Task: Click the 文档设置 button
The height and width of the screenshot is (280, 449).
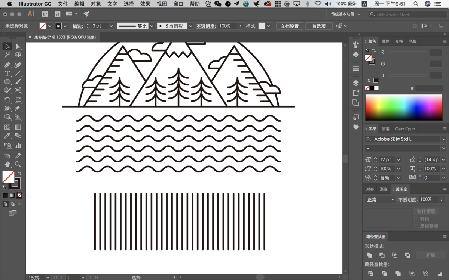Action: 290,26
